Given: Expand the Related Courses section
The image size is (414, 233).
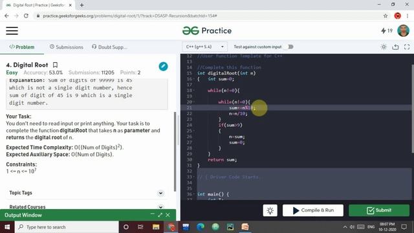Looking at the screenshot, I should tap(160, 207).
